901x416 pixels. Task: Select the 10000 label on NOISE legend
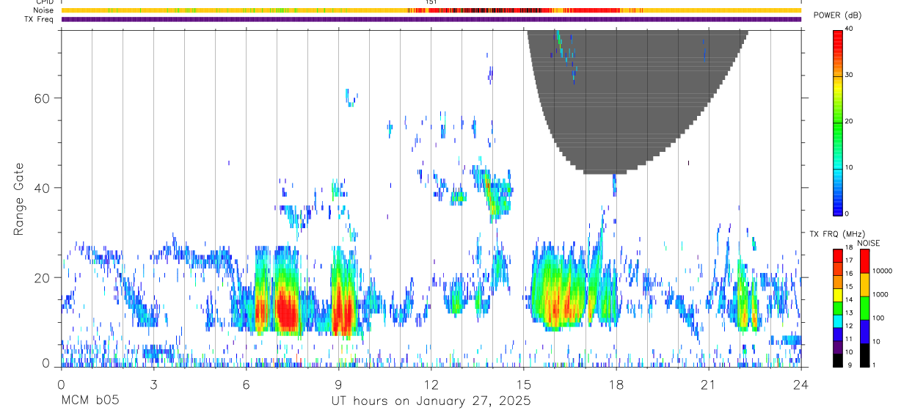point(882,271)
